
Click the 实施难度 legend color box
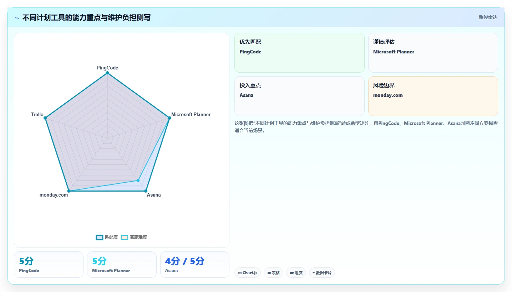pos(125,238)
